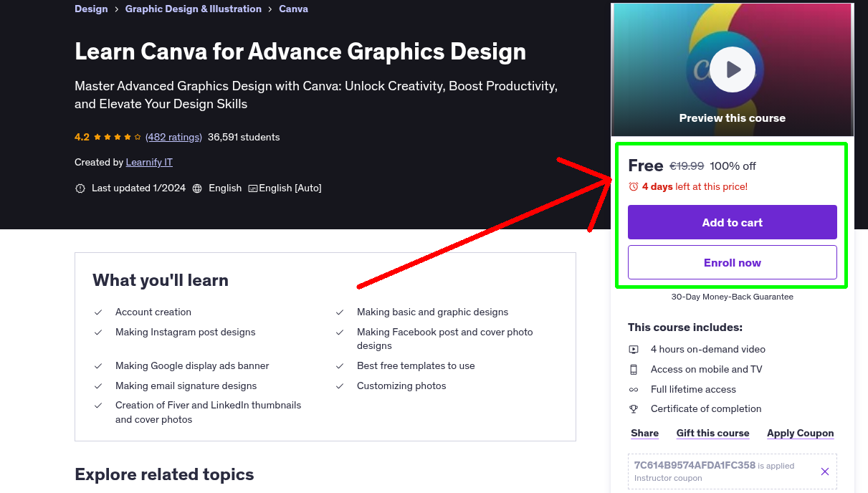868x493 pixels.
Task: Click Last updated 1/2024 text
Action: 138,188
